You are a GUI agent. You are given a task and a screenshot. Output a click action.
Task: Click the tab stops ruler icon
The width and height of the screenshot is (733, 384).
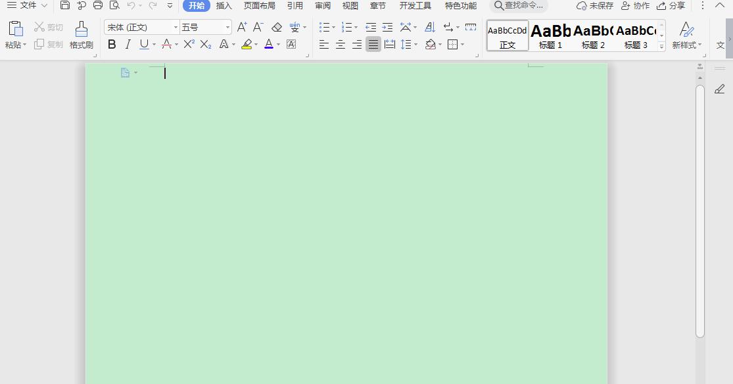(471, 27)
